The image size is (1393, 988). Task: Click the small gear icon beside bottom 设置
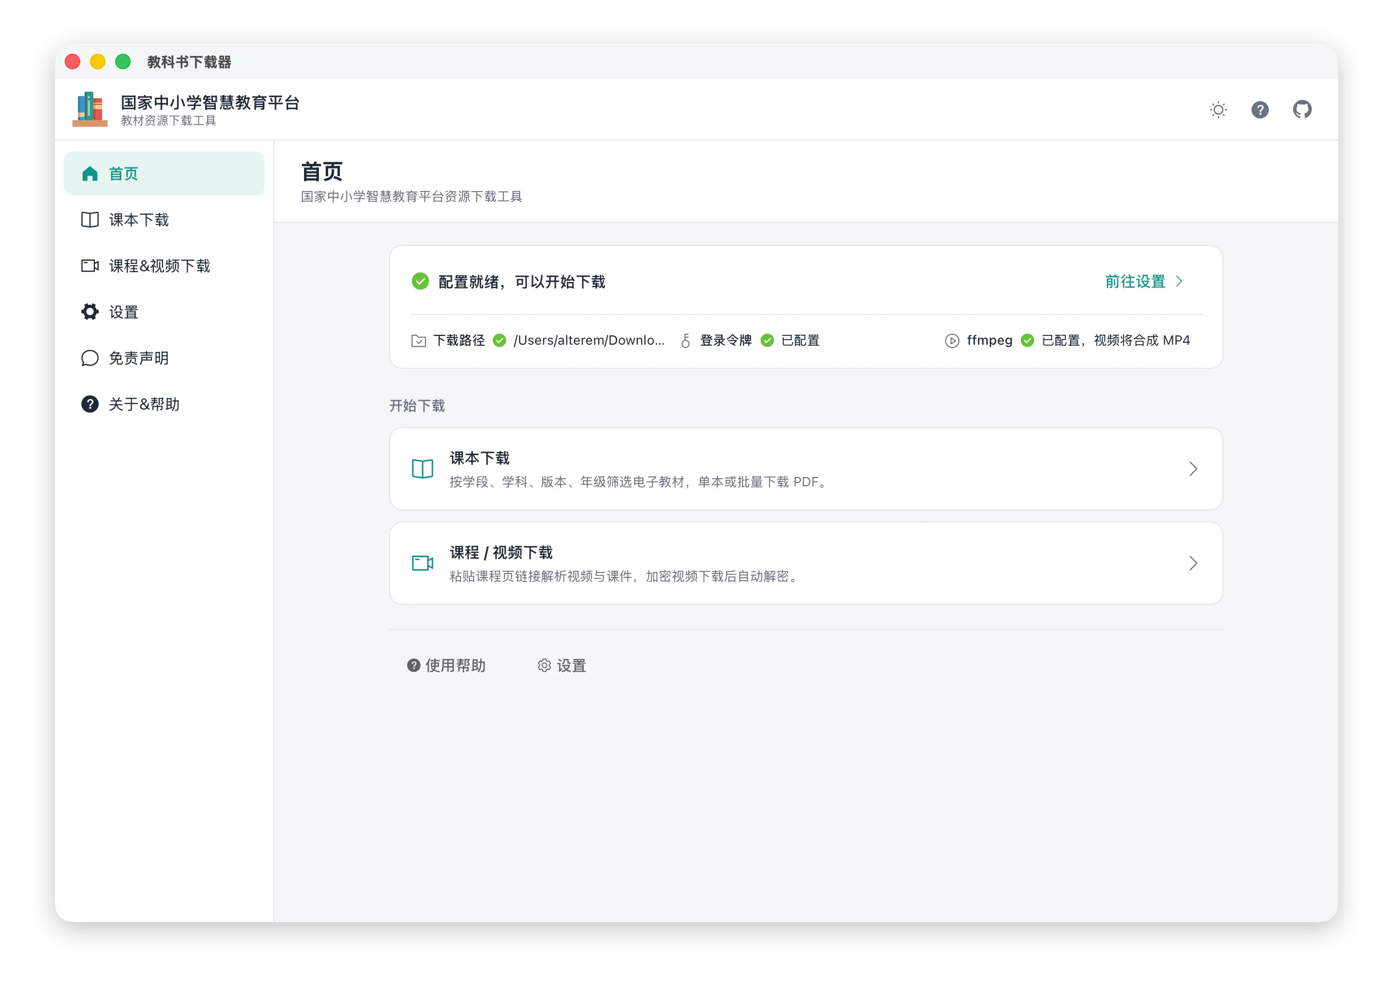544,666
